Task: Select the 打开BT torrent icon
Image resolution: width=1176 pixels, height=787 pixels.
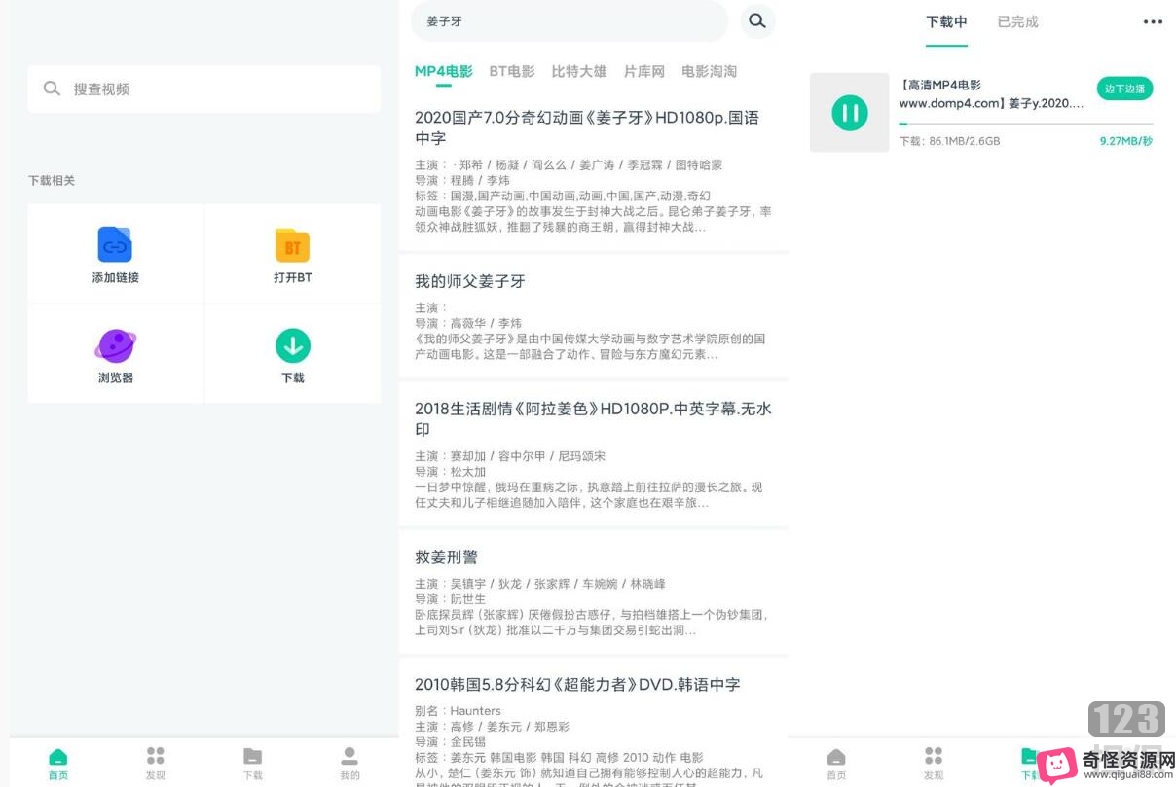Action: coord(293,245)
